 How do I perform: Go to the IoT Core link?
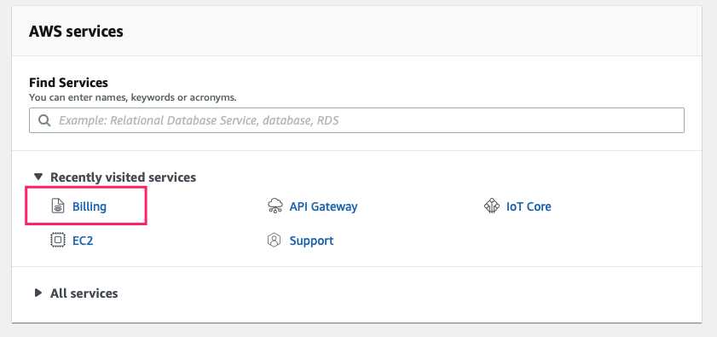(x=529, y=206)
